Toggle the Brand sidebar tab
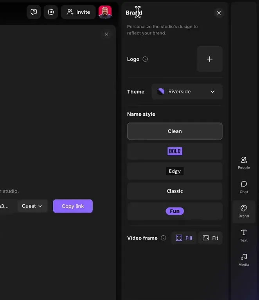259x300 pixels. [244, 212]
